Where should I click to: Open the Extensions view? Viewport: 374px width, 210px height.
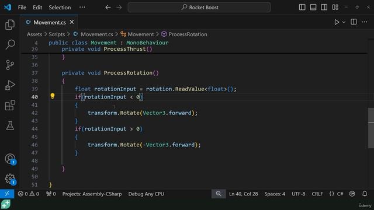[10, 105]
